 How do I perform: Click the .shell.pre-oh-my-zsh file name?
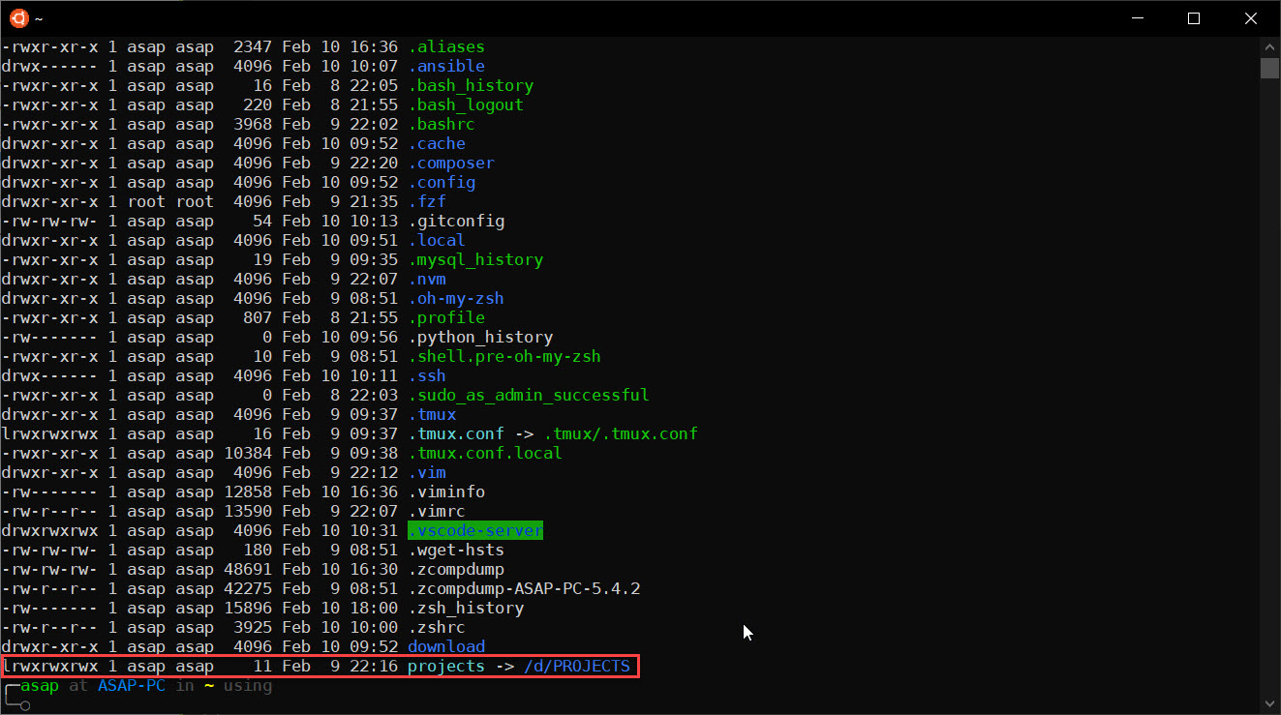[504, 356]
